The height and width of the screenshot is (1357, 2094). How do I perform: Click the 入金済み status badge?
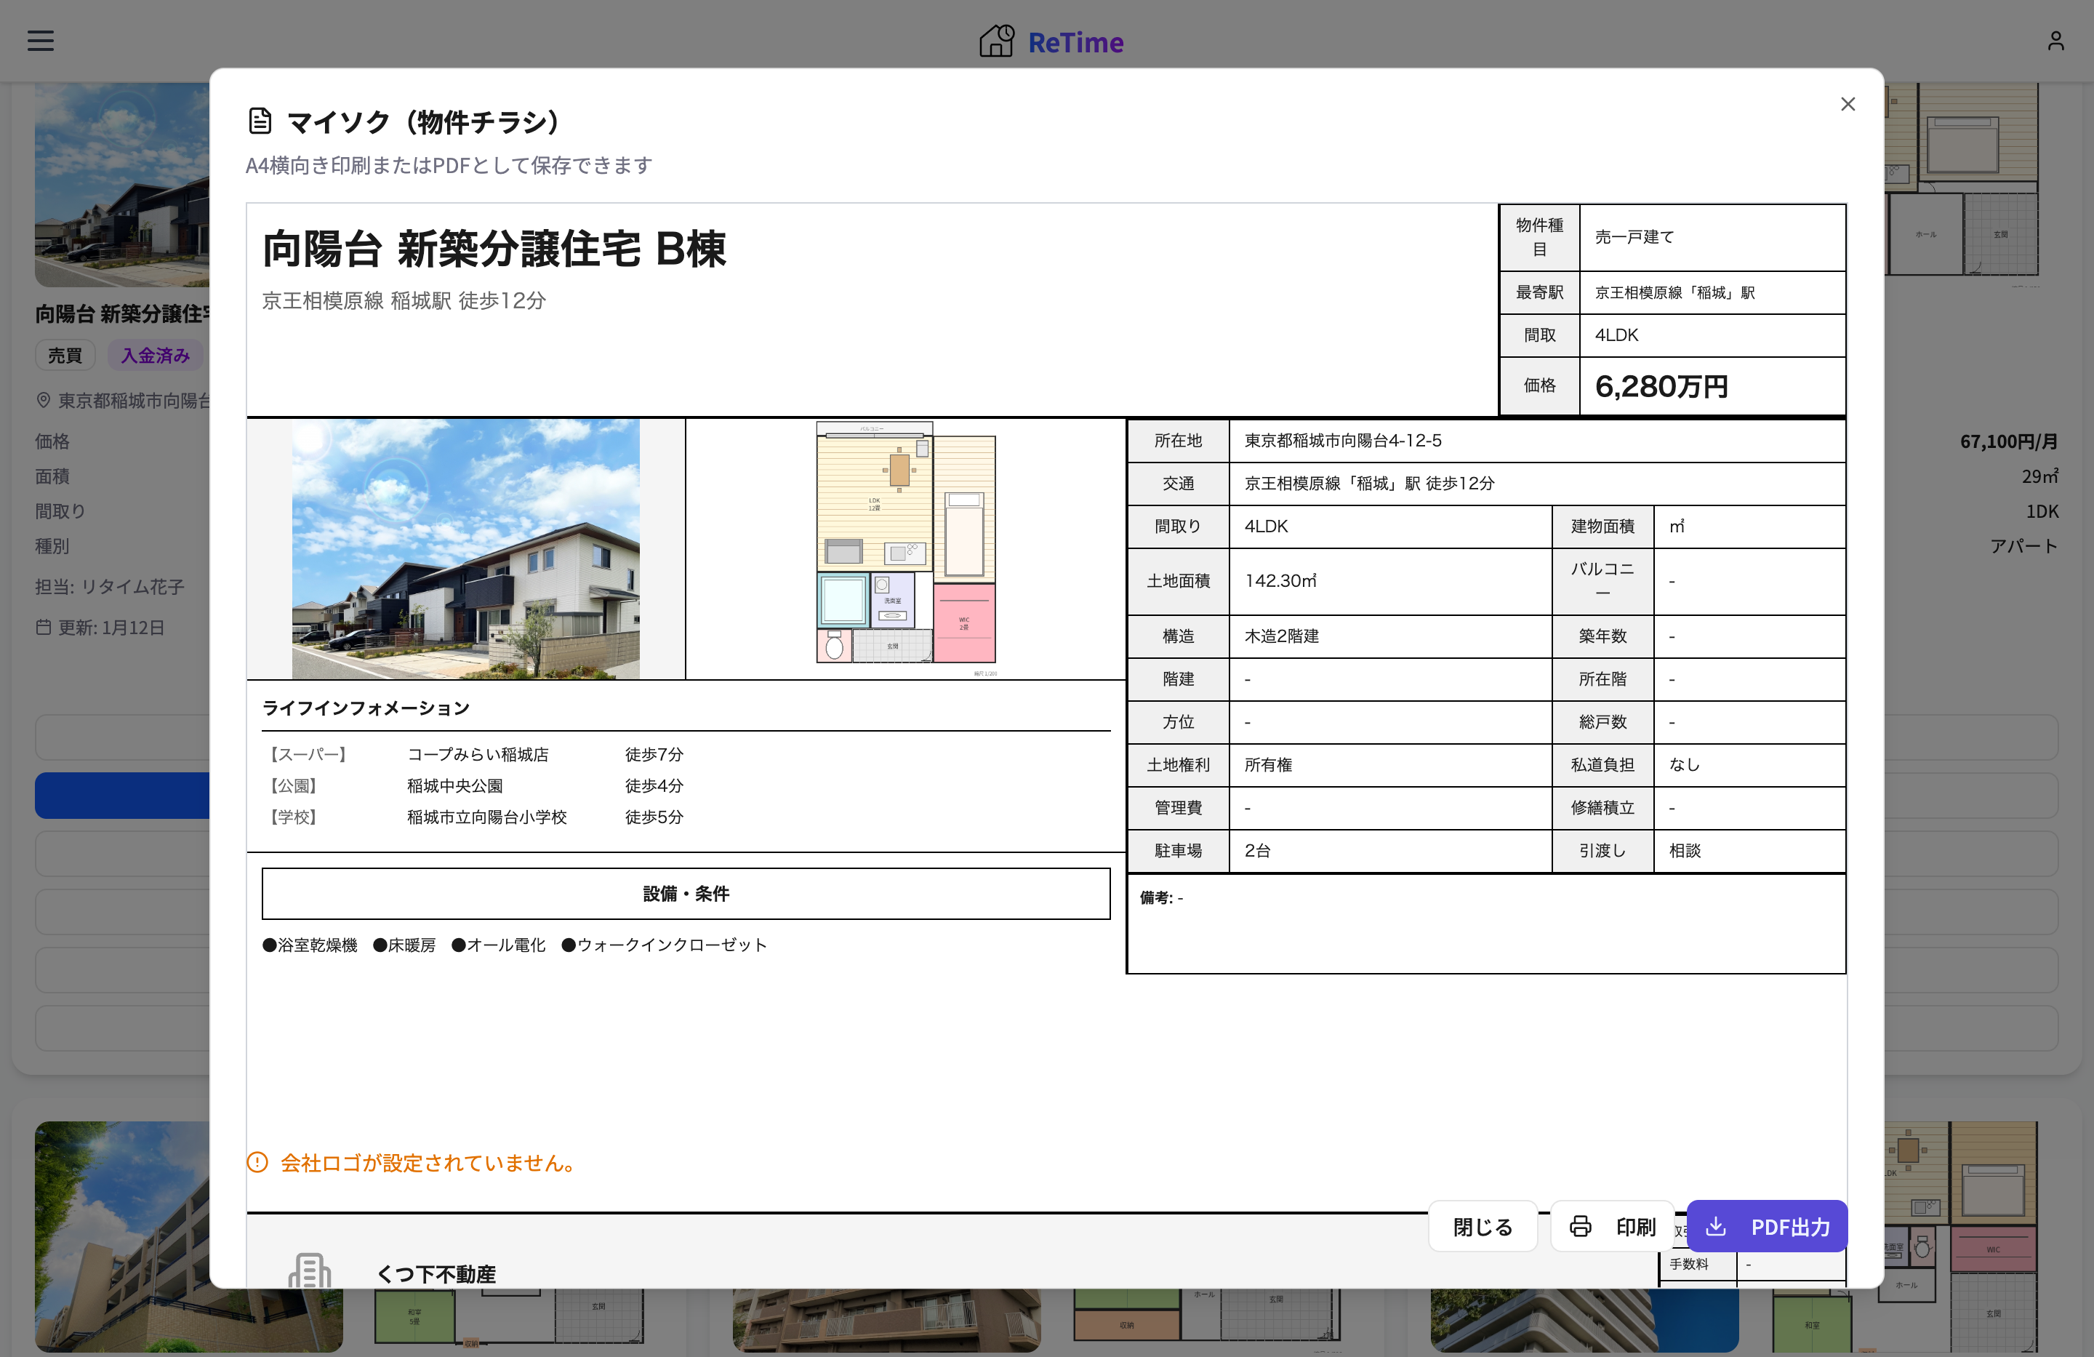[x=155, y=355]
